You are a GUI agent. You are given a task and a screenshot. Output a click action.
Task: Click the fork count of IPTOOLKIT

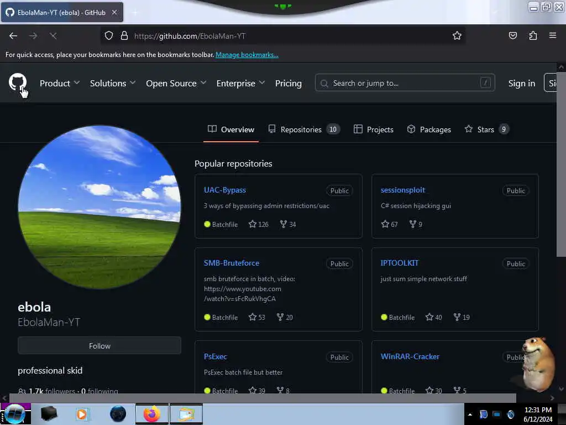pyautogui.click(x=462, y=317)
